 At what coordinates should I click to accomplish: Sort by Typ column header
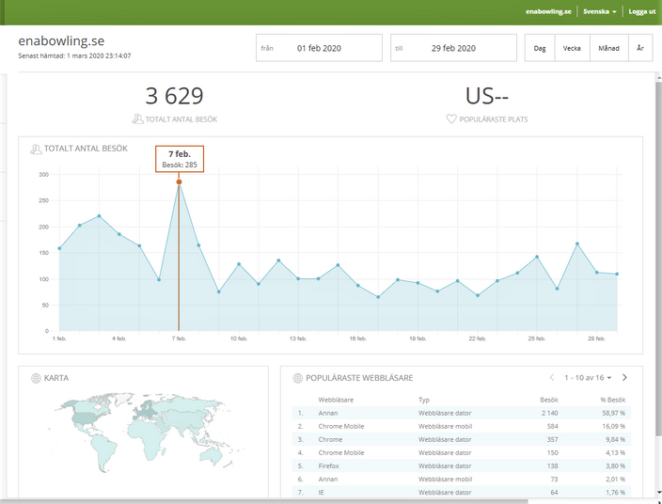[x=423, y=400]
